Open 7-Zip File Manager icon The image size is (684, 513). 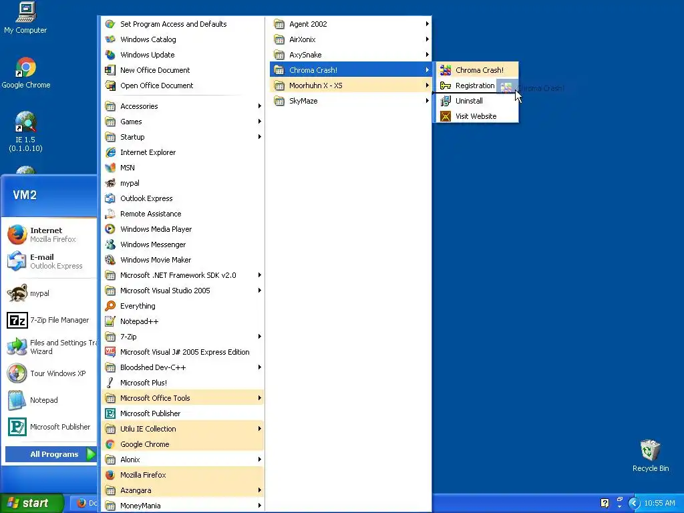tap(17, 320)
